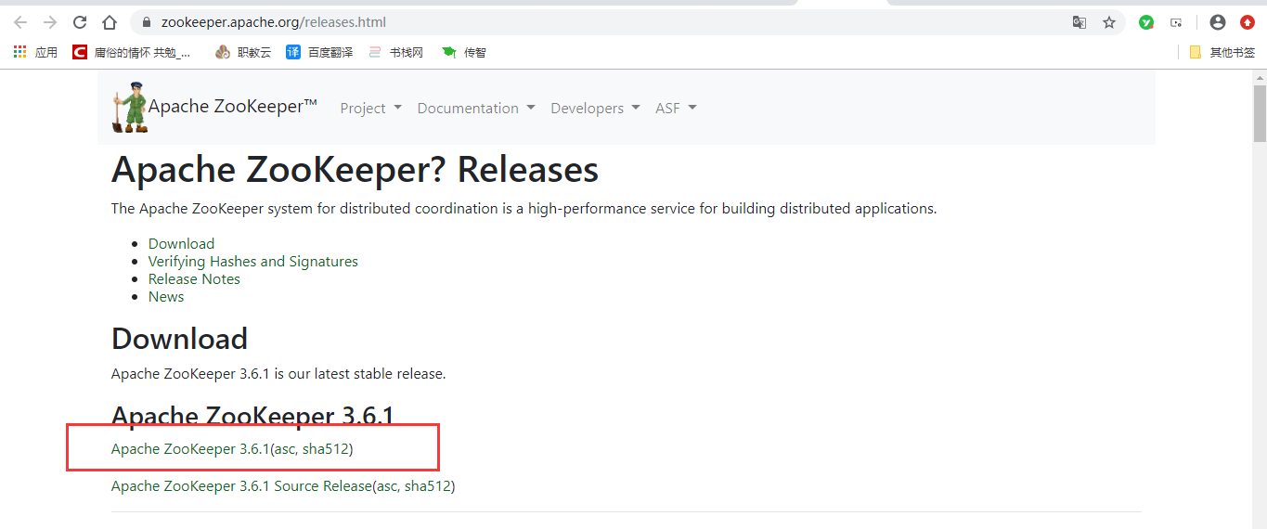Open the 职教云 bookmark
Viewport: 1267px width, 529px height.
243,52
